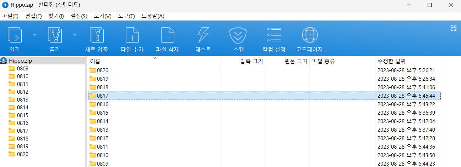Click the date 오후 5:41:06 of folder 0818
461x167 pixels.
(x=406, y=87)
